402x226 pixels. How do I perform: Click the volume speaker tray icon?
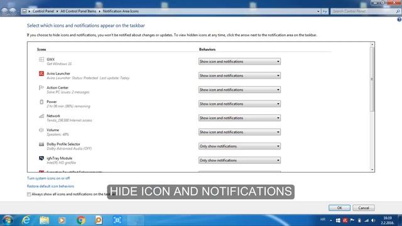click(374, 220)
